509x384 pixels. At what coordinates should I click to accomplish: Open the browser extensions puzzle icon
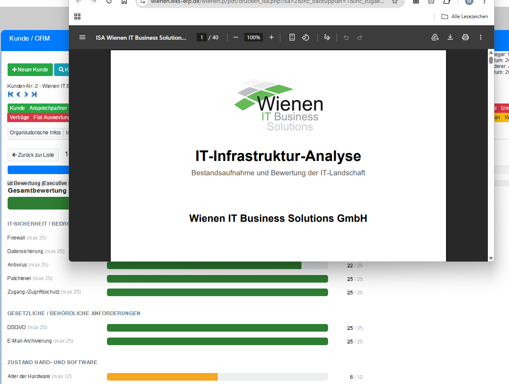(446, 2)
